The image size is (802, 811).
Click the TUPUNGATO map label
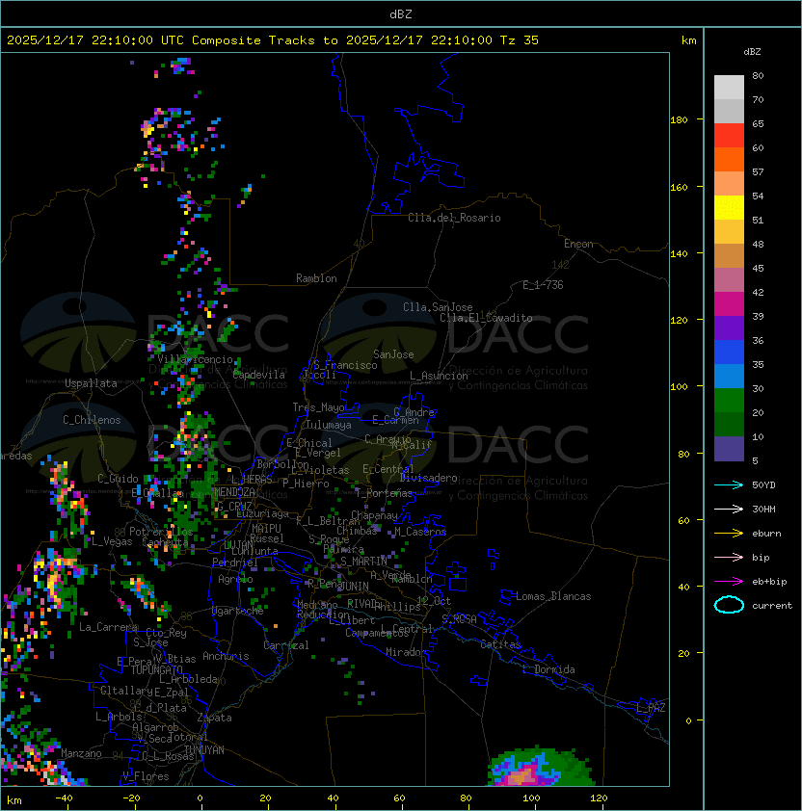pos(156,669)
